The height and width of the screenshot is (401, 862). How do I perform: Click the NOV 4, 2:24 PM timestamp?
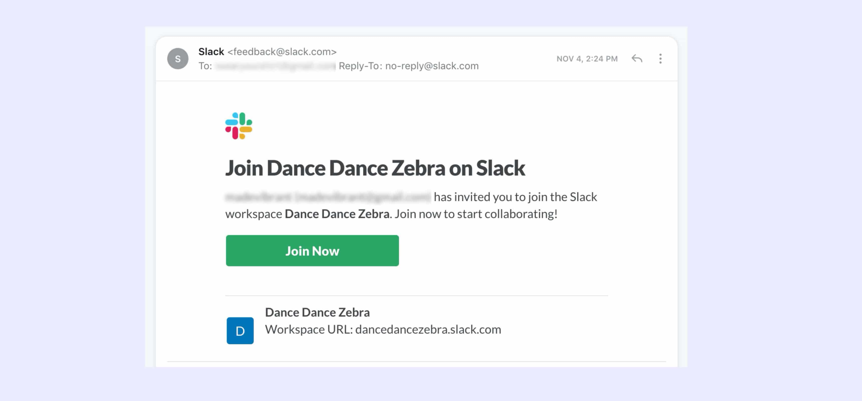[587, 59]
